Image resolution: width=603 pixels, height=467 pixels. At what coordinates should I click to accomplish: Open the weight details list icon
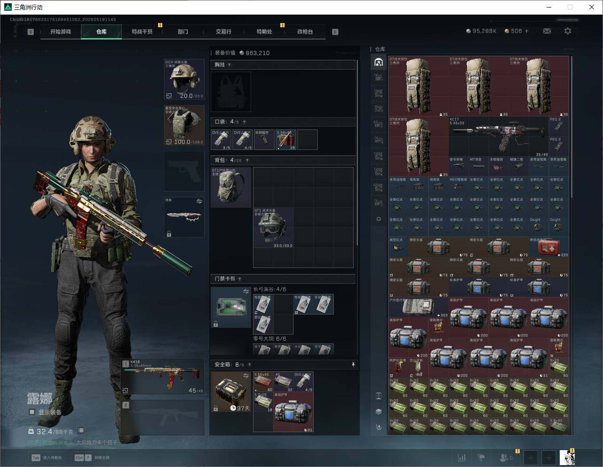81,430
